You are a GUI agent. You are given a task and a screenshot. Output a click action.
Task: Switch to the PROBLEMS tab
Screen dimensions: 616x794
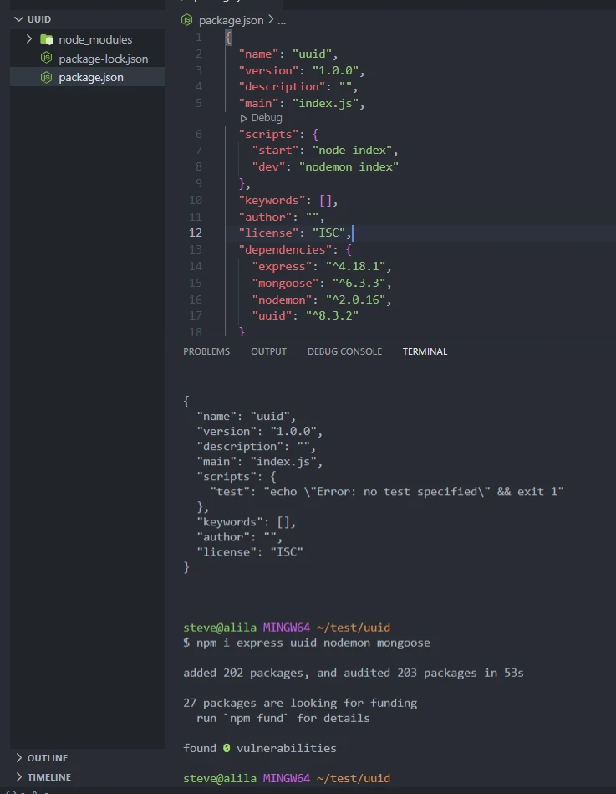206,351
